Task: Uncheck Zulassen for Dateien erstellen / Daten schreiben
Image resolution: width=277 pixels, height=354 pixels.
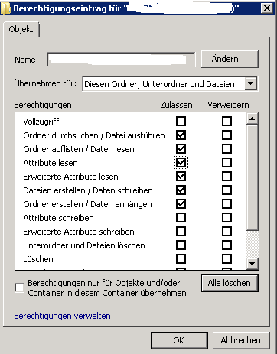Action: [x=181, y=190]
